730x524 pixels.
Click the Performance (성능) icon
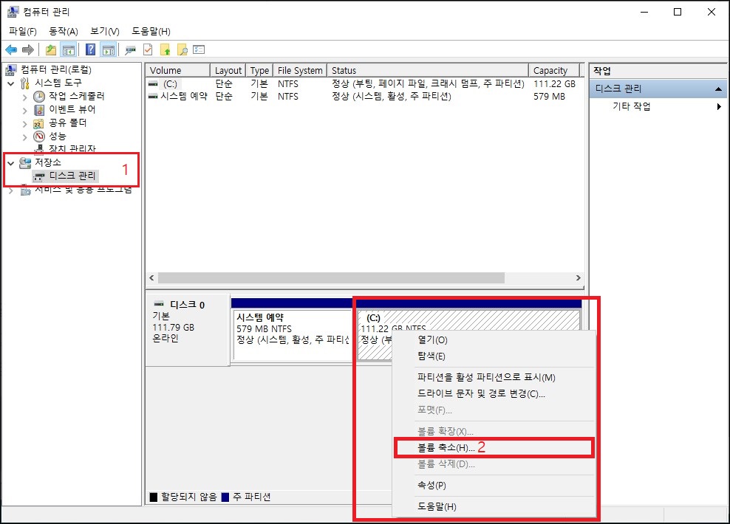coord(39,137)
